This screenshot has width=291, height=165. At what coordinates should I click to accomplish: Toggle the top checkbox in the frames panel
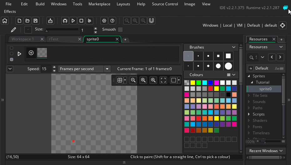click(12, 48)
